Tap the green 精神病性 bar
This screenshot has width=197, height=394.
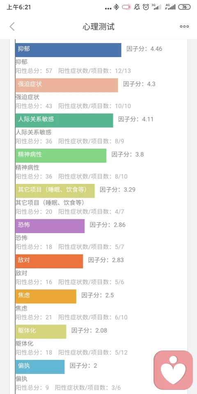[x=61, y=156]
